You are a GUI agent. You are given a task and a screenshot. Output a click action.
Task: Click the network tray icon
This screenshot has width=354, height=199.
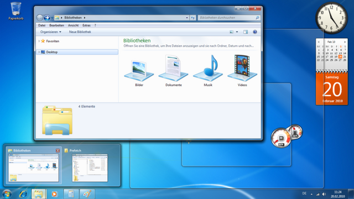click(318, 194)
